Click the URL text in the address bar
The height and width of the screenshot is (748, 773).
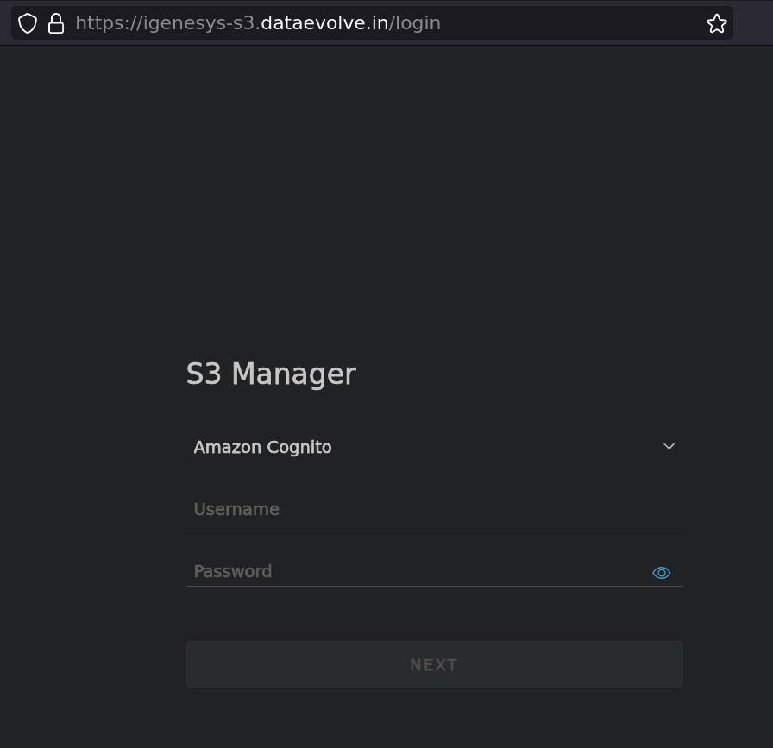pos(258,23)
